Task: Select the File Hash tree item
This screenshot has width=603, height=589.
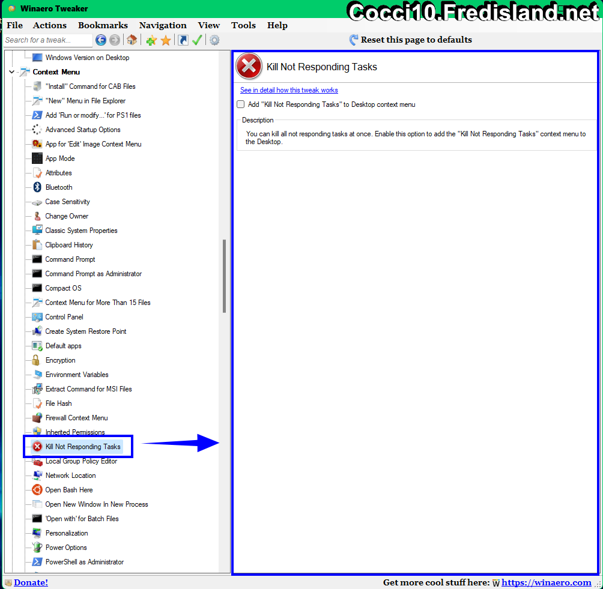Action: point(58,403)
